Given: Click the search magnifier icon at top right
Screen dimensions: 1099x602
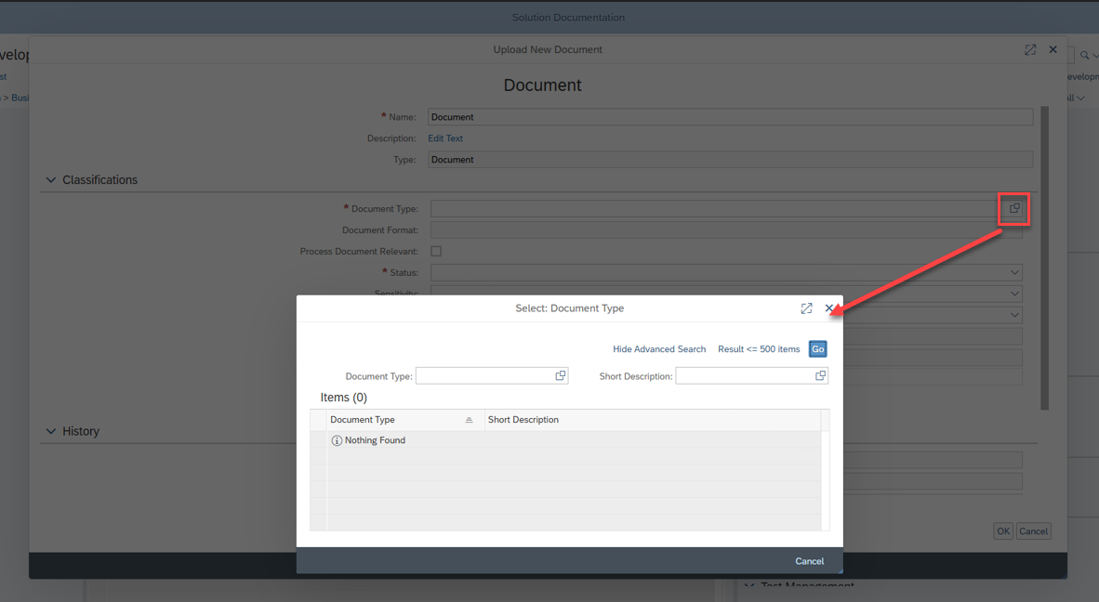Looking at the screenshot, I should [1084, 56].
